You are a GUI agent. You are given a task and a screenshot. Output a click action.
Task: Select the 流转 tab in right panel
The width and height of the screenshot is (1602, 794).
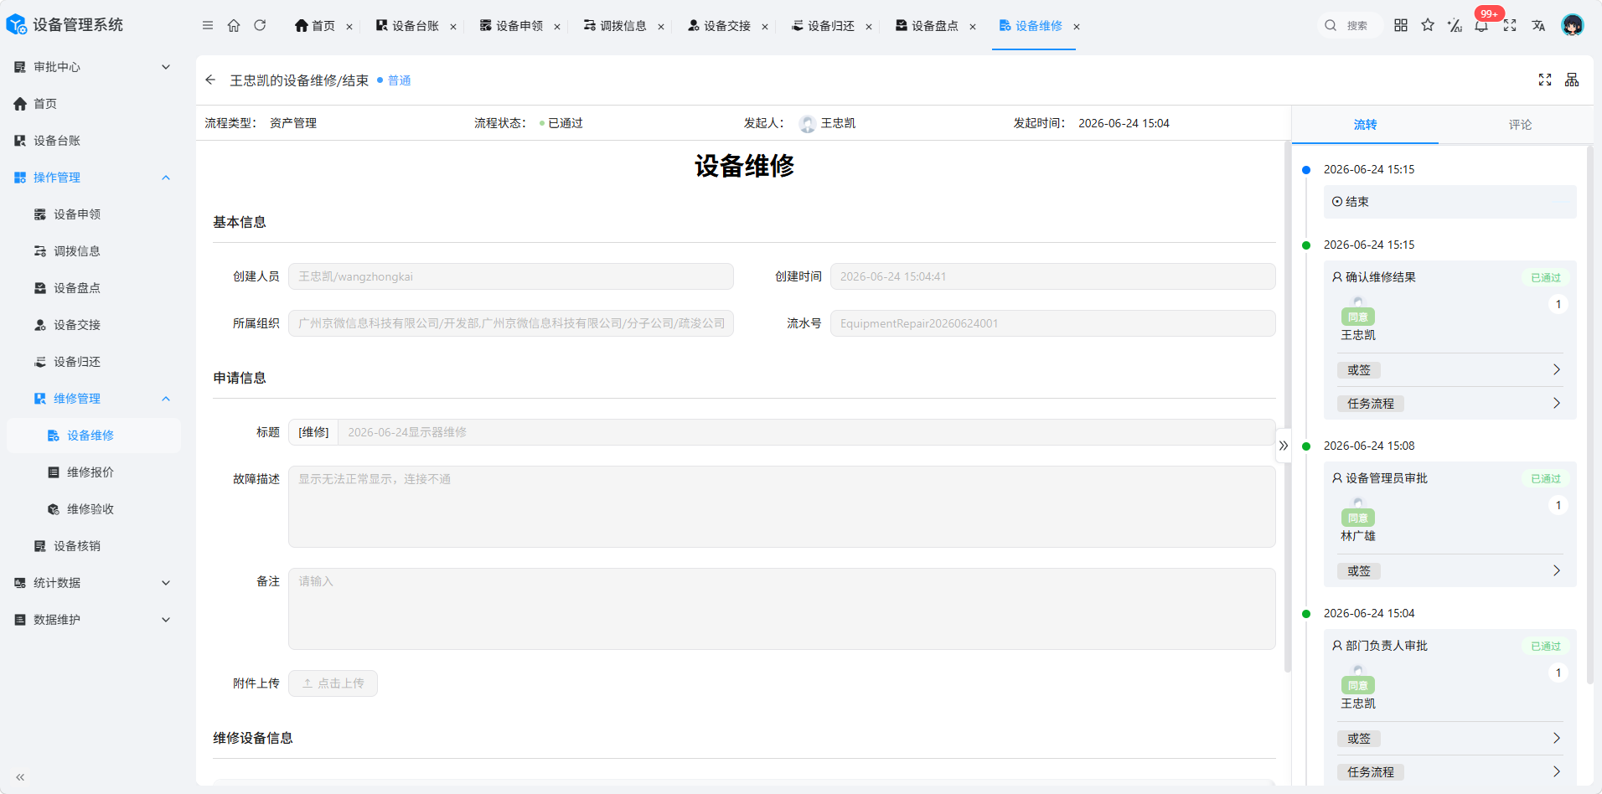1365,125
